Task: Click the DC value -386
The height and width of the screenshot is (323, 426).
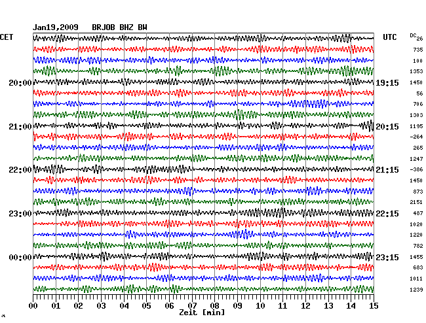Action: (416, 169)
